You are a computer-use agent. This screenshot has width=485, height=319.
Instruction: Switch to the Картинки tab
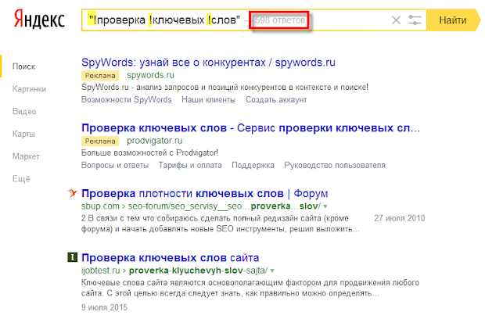click(29, 89)
